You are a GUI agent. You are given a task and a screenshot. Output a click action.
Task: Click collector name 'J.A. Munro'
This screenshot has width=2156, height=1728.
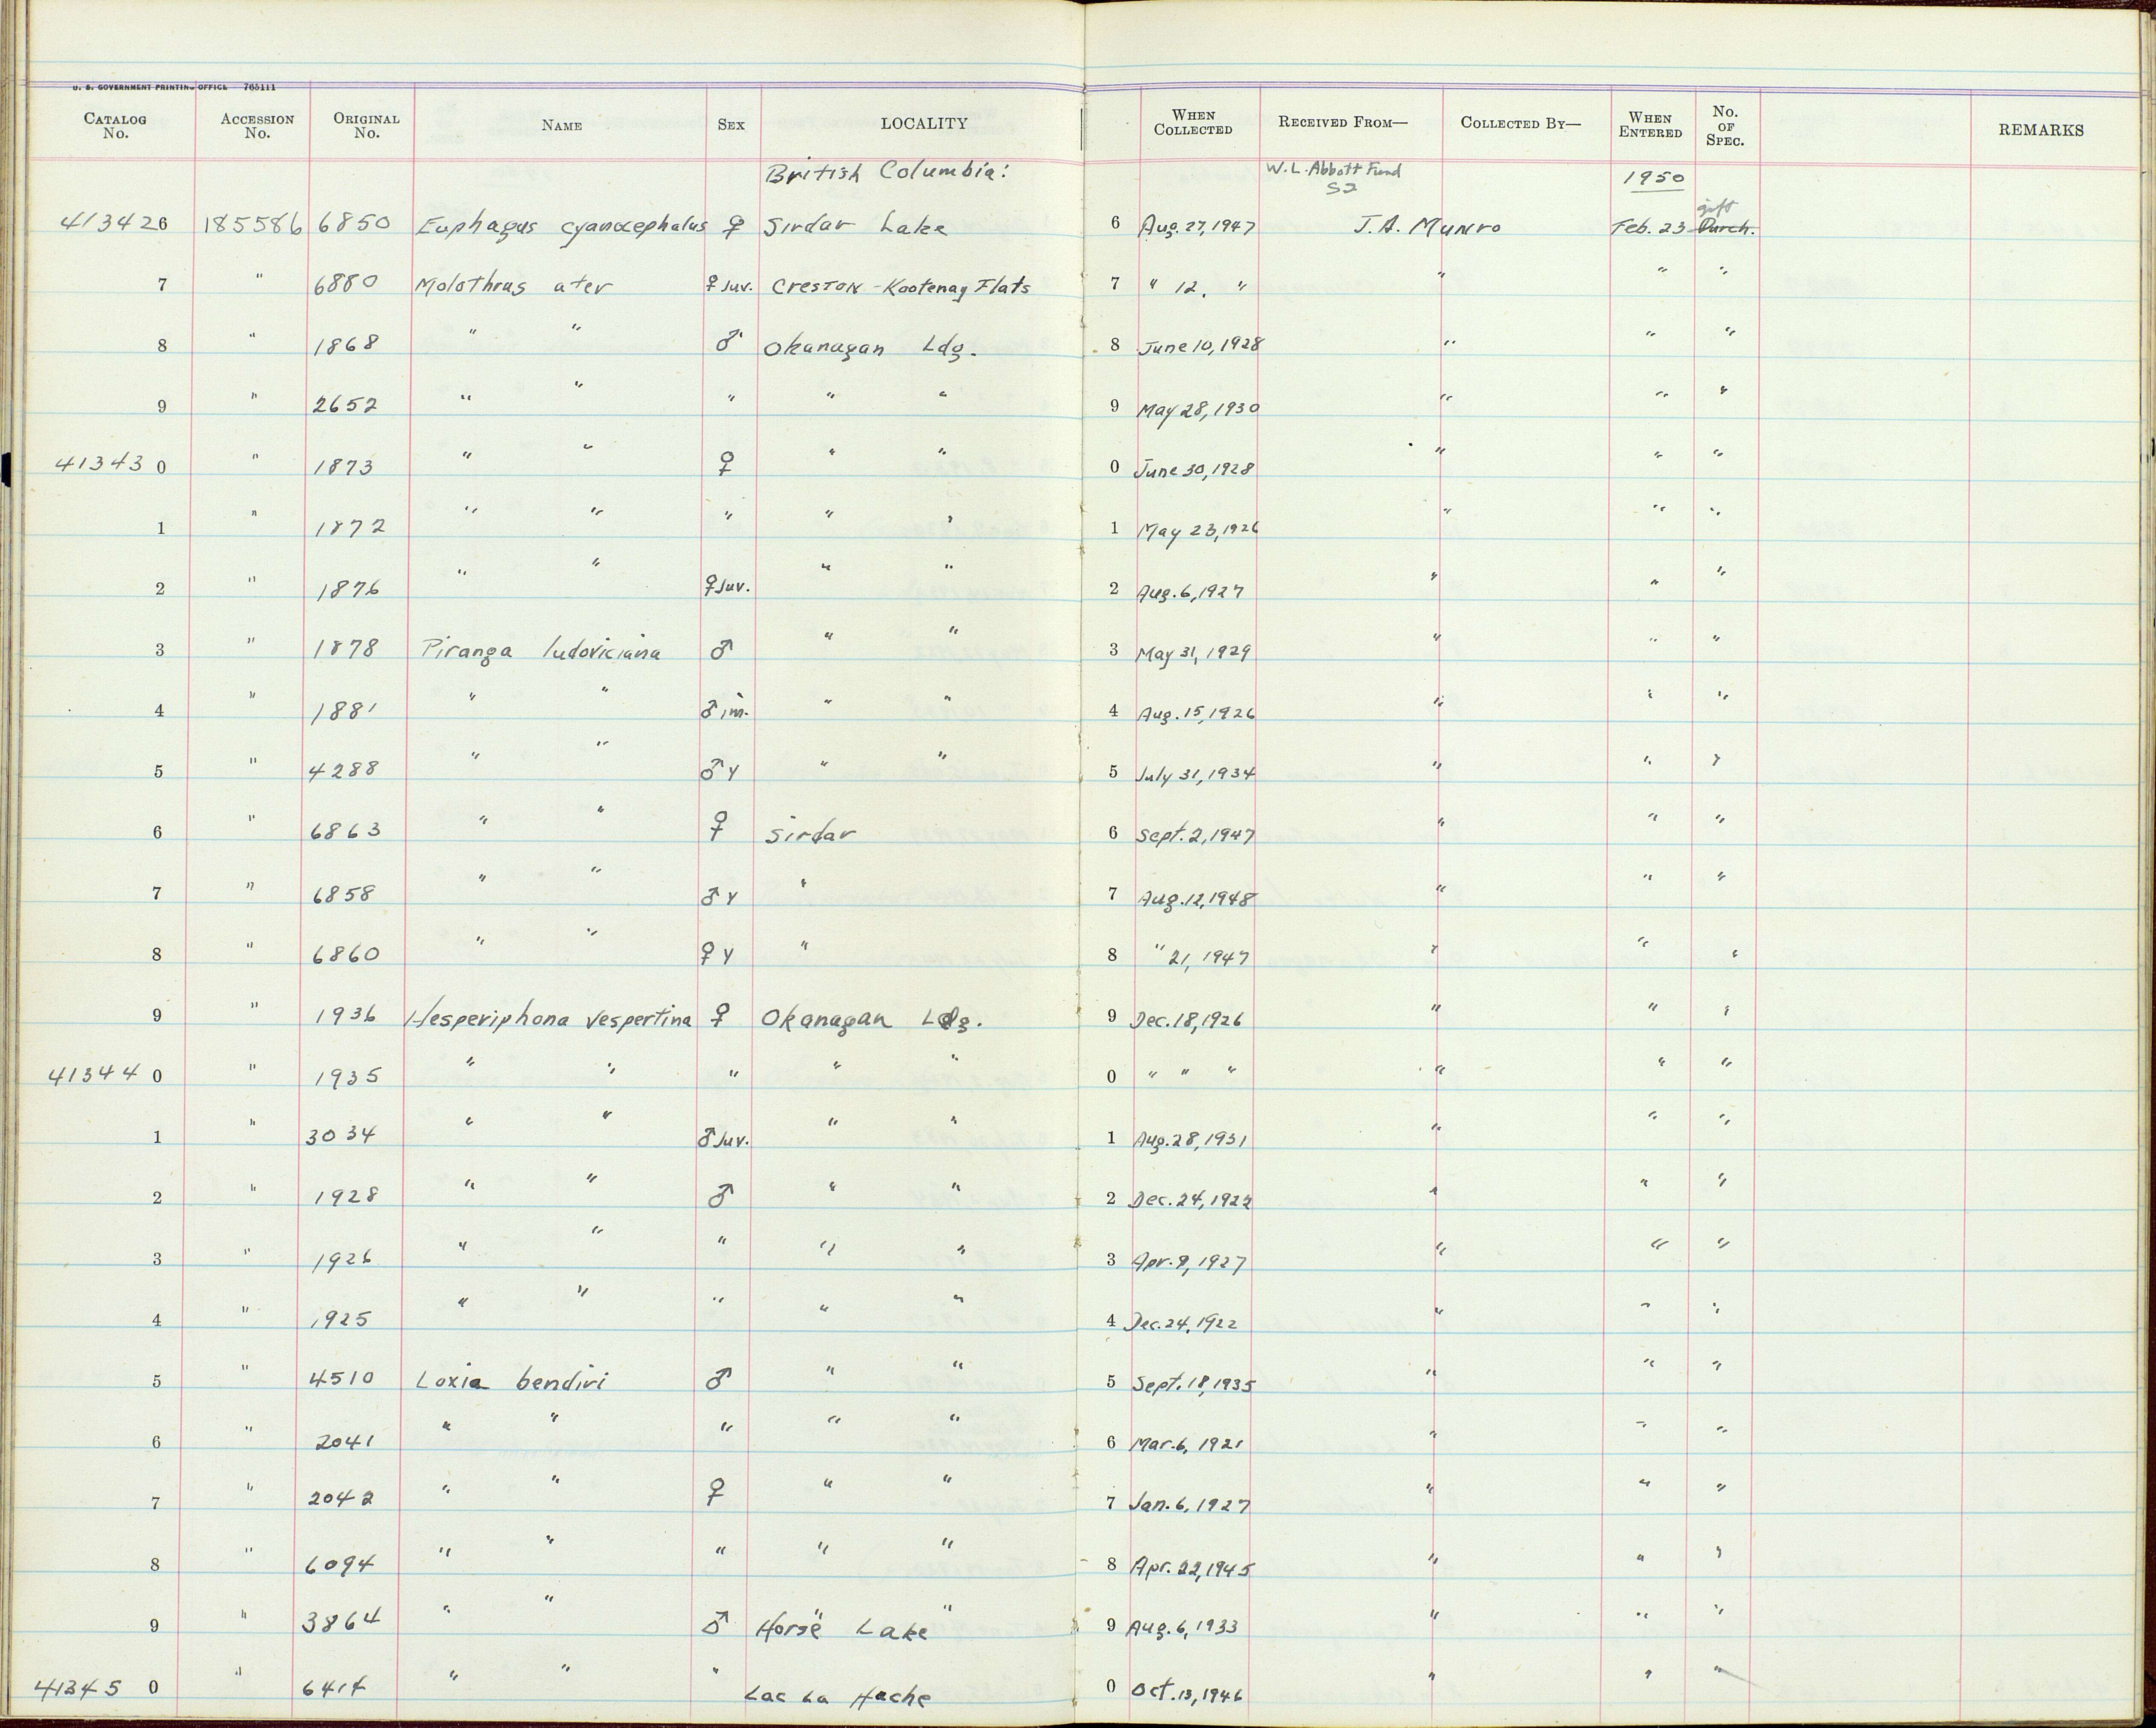[x=1427, y=228]
